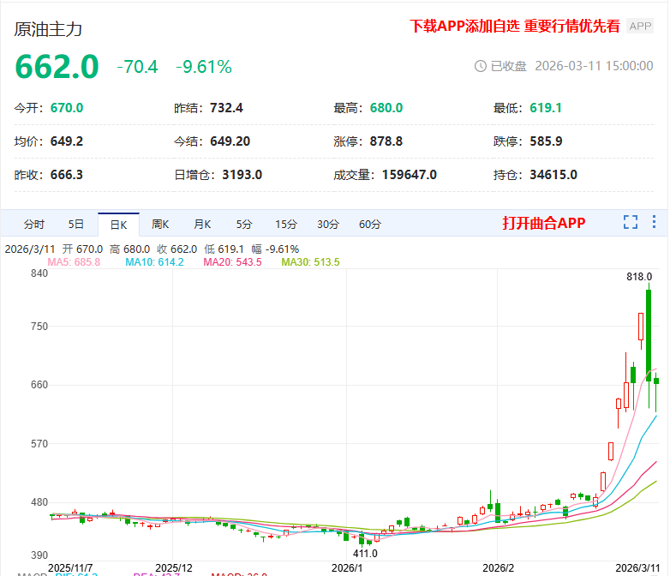Select the 日K tab

coord(118,225)
